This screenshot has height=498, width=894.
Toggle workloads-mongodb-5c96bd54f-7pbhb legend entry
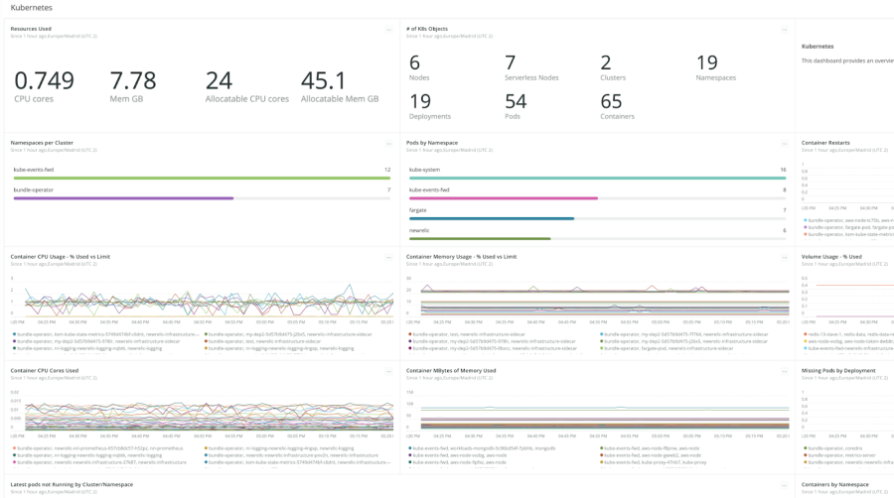coord(482,448)
